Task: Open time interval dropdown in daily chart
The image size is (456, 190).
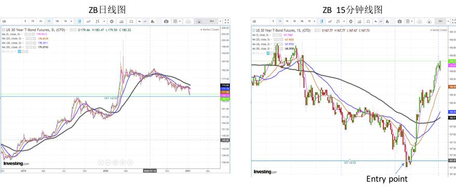Action: point(71,21)
